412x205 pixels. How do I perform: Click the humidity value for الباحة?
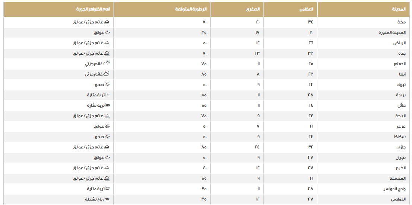pyautogui.click(x=204, y=116)
